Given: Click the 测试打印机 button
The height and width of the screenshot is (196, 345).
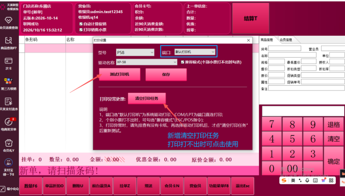Looking at the screenshot, I should pos(120,74).
